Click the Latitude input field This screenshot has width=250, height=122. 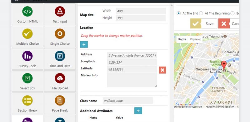click(132, 69)
